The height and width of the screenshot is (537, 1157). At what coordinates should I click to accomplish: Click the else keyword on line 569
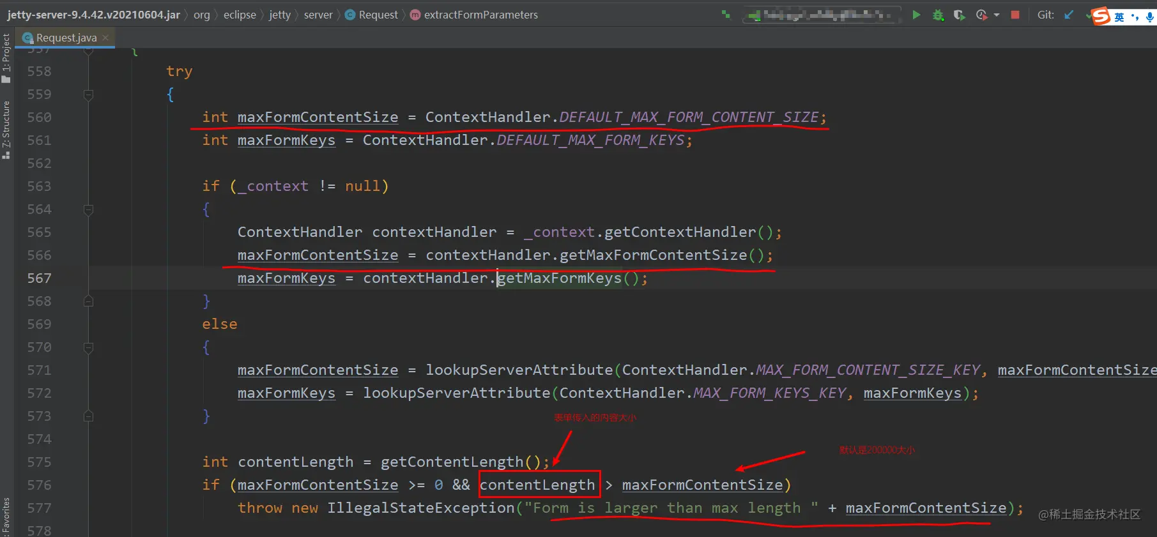click(x=220, y=324)
